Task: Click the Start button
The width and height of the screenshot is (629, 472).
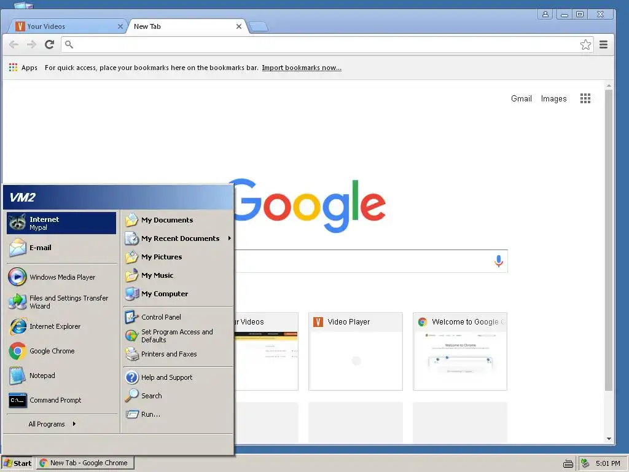Action: coord(17,463)
